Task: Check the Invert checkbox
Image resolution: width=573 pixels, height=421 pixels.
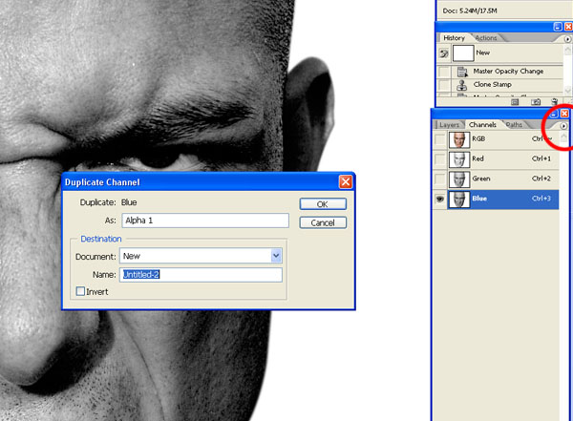Action: 80,291
